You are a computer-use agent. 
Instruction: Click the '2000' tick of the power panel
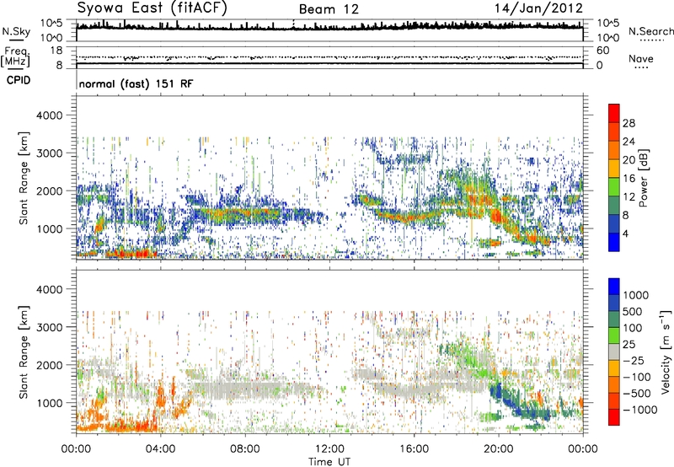coord(49,191)
